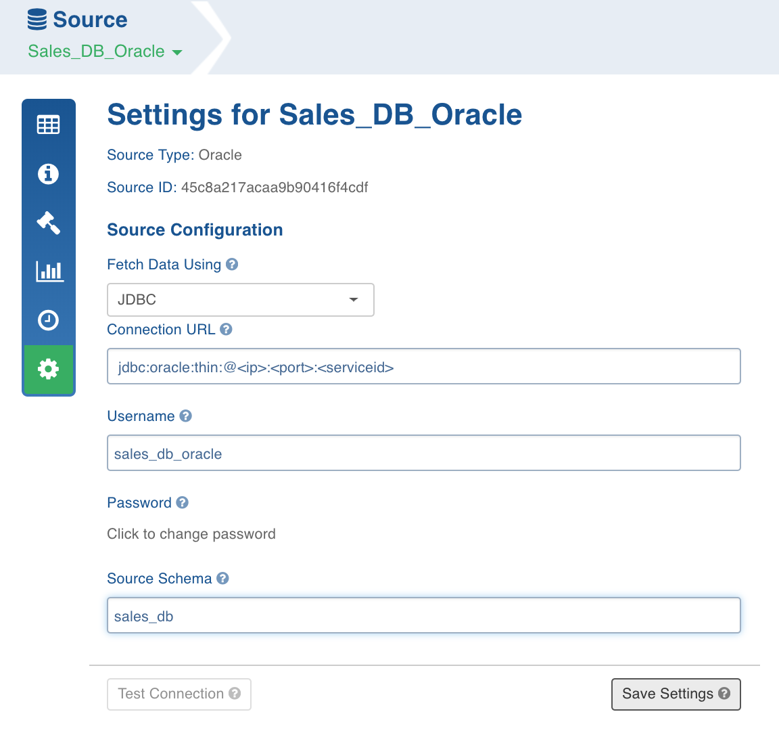Click help icon inside Test Connection button
The width and height of the screenshot is (779, 735).
235,693
